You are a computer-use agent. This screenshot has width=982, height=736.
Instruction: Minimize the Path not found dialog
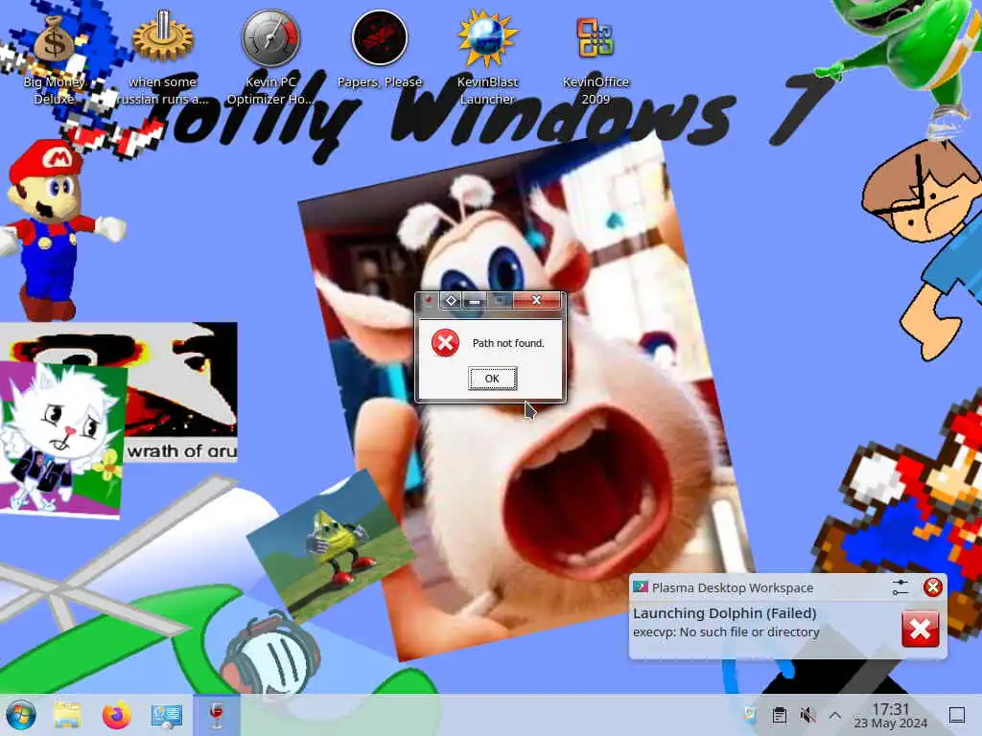475,301
